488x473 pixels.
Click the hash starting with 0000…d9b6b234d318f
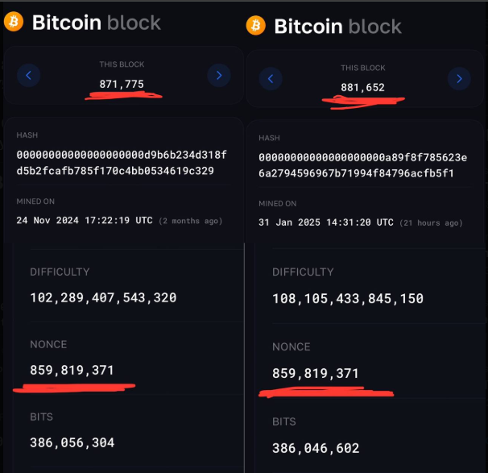pos(122,163)
